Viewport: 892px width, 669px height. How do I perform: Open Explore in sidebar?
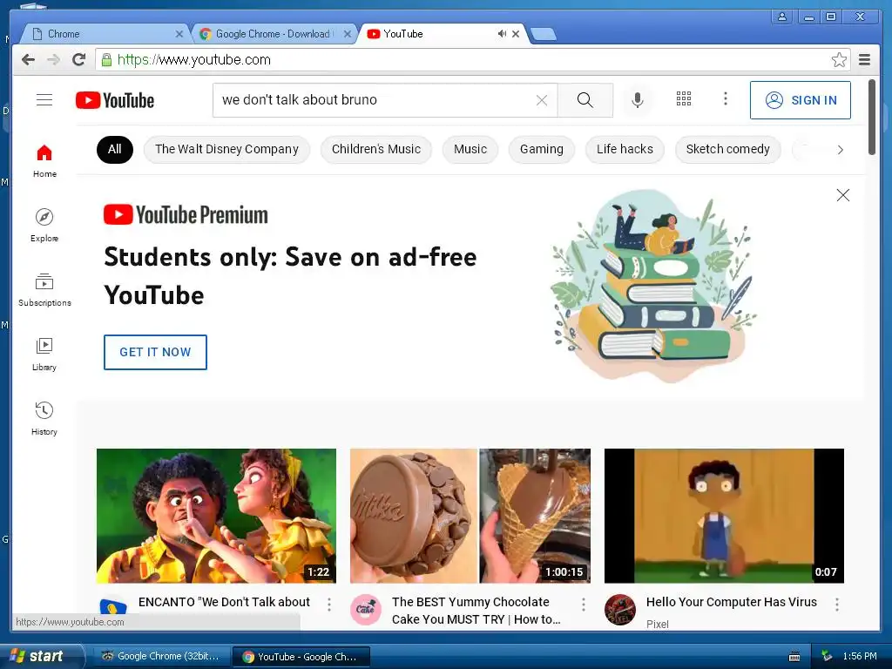44,226
